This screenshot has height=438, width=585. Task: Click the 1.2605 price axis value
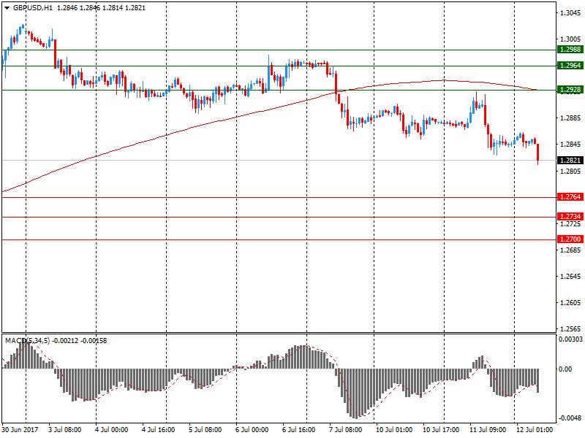click(570, 303)
